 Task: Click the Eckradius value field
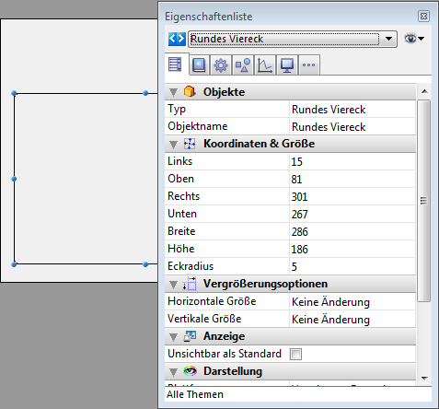click(352, 266)
